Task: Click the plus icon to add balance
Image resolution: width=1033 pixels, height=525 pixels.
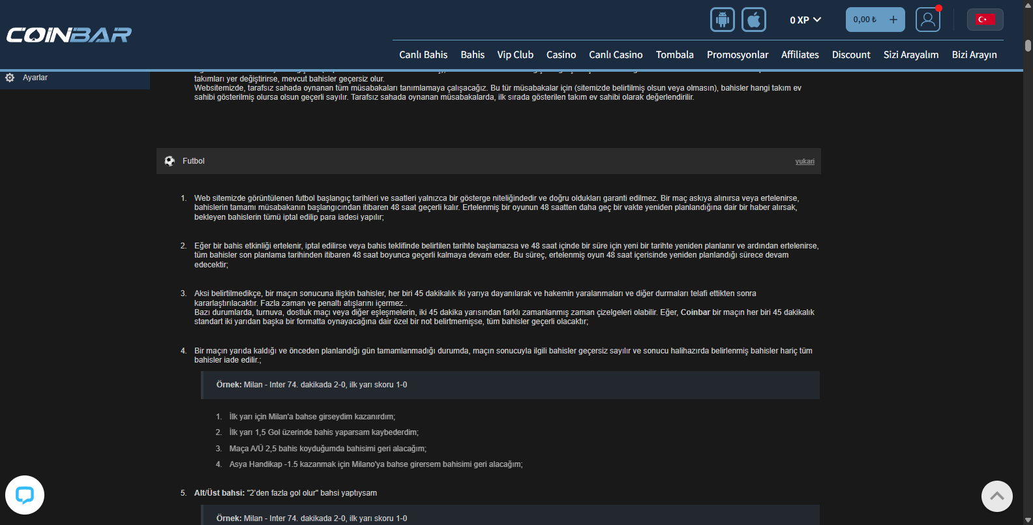Action: coord(893,20)
